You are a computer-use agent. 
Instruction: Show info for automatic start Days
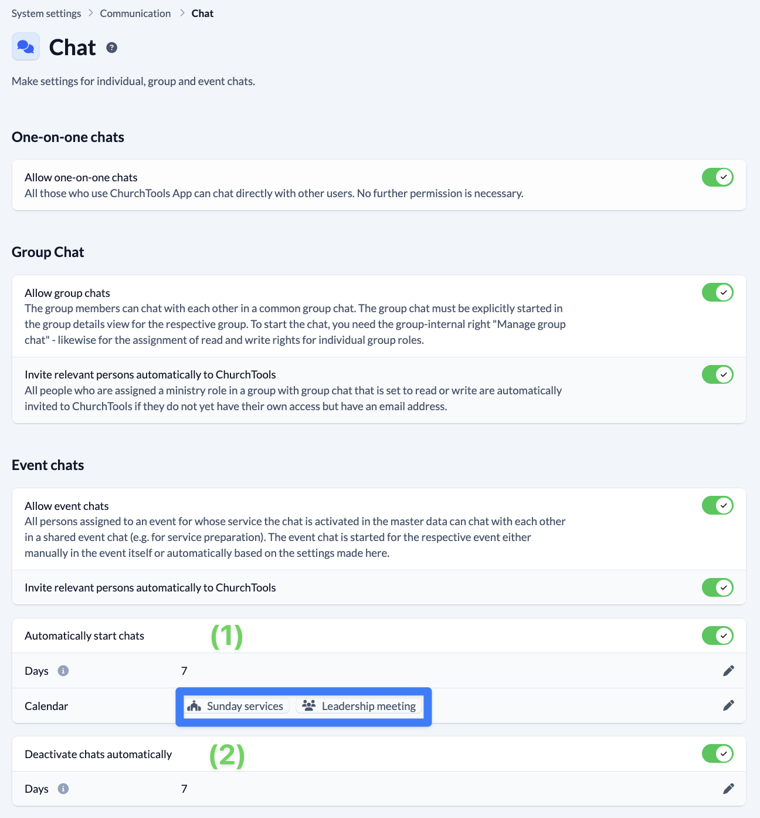pos(63,671)
